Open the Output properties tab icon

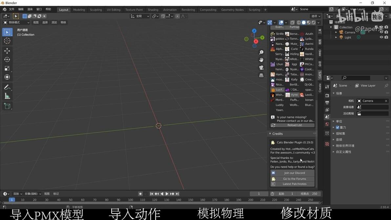coord(327,103)
